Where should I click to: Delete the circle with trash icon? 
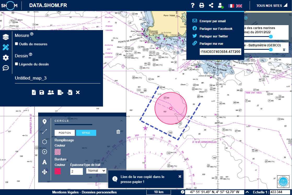coord(118,132)
